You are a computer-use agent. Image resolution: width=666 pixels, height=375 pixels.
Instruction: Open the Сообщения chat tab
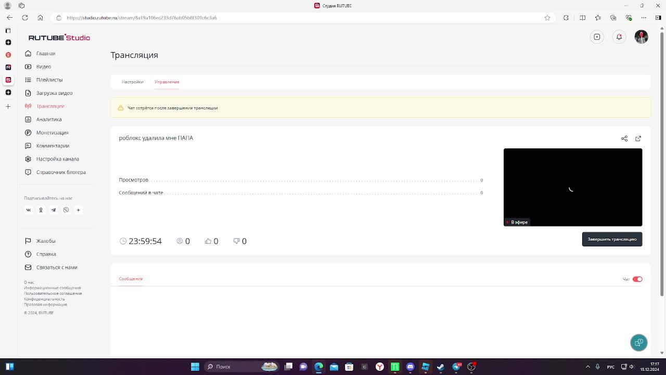[x=131, y=279]
